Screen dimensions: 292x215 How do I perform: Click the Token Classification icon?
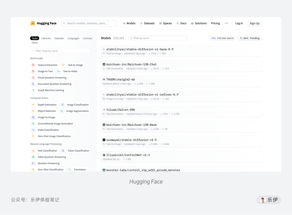click(x=63, y=151)
